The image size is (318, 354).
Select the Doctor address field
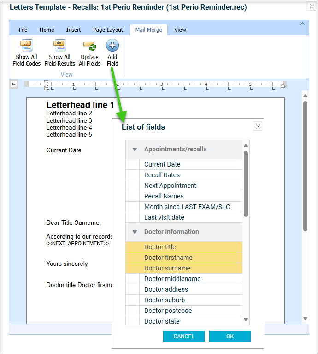[184, 289]
